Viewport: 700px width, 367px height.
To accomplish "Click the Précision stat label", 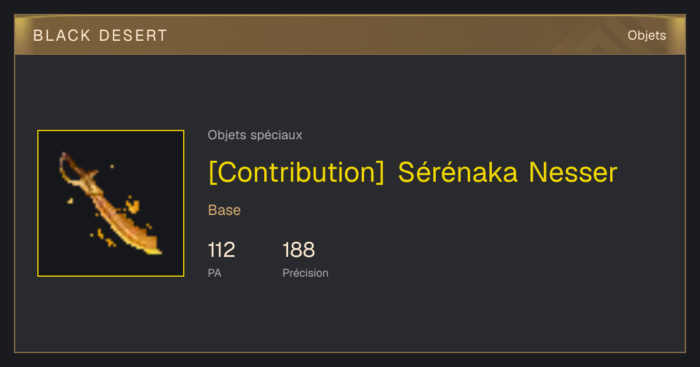I will pos(306,273).
